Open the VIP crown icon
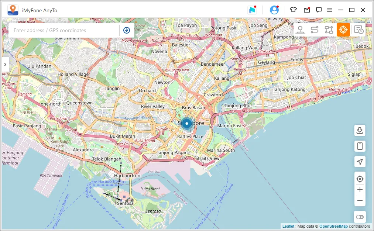This screenshot has height=231, width=374. [293, 10]
